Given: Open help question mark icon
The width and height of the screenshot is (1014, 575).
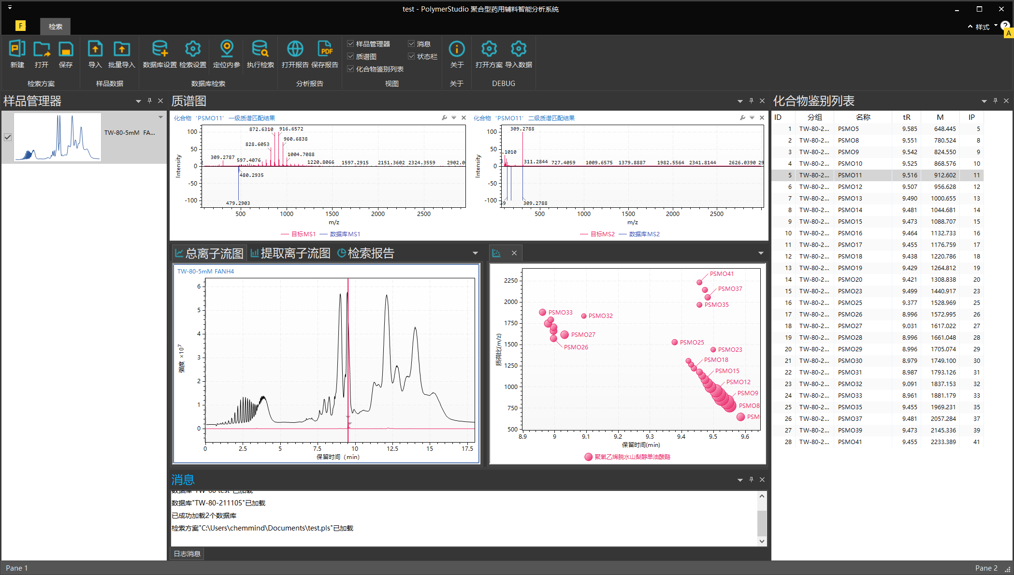Looking at the screenshot, I should pos(1005,25).
